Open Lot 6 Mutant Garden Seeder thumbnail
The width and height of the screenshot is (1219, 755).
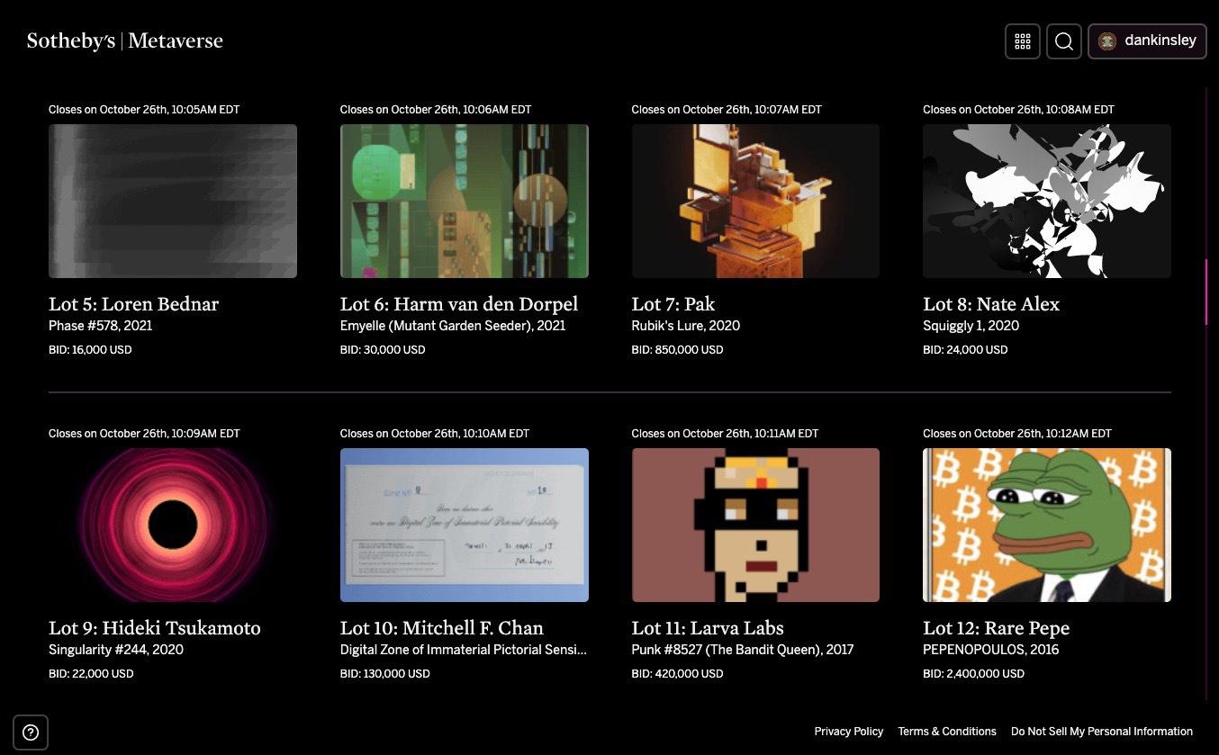pos(465,201)
